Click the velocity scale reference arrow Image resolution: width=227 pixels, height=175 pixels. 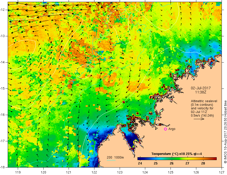(199, 119)
